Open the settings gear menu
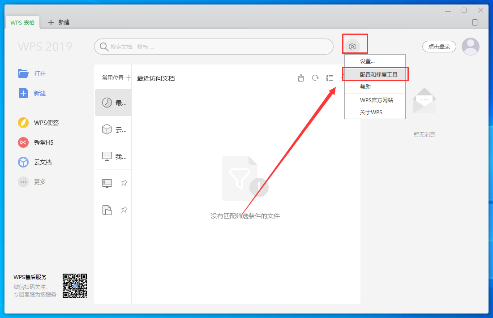This screenshot has height=318, width=493. pyautogui.click(x=352, y=47)
